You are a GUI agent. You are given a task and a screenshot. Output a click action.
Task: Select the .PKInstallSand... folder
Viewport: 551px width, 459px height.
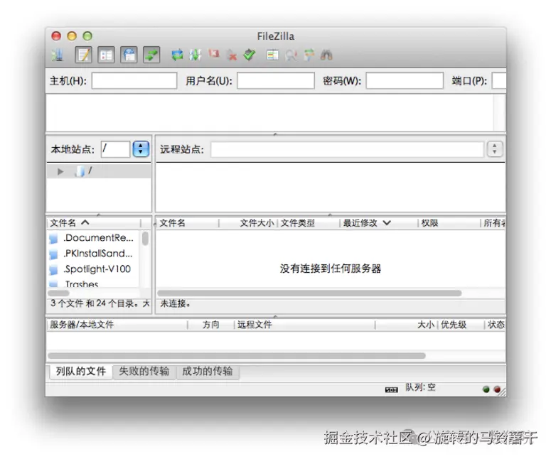[x=94, y=254]
